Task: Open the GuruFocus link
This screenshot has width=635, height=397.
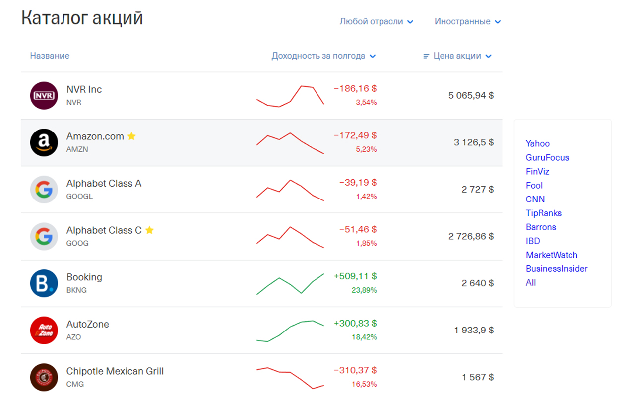Action: point(547,157)
